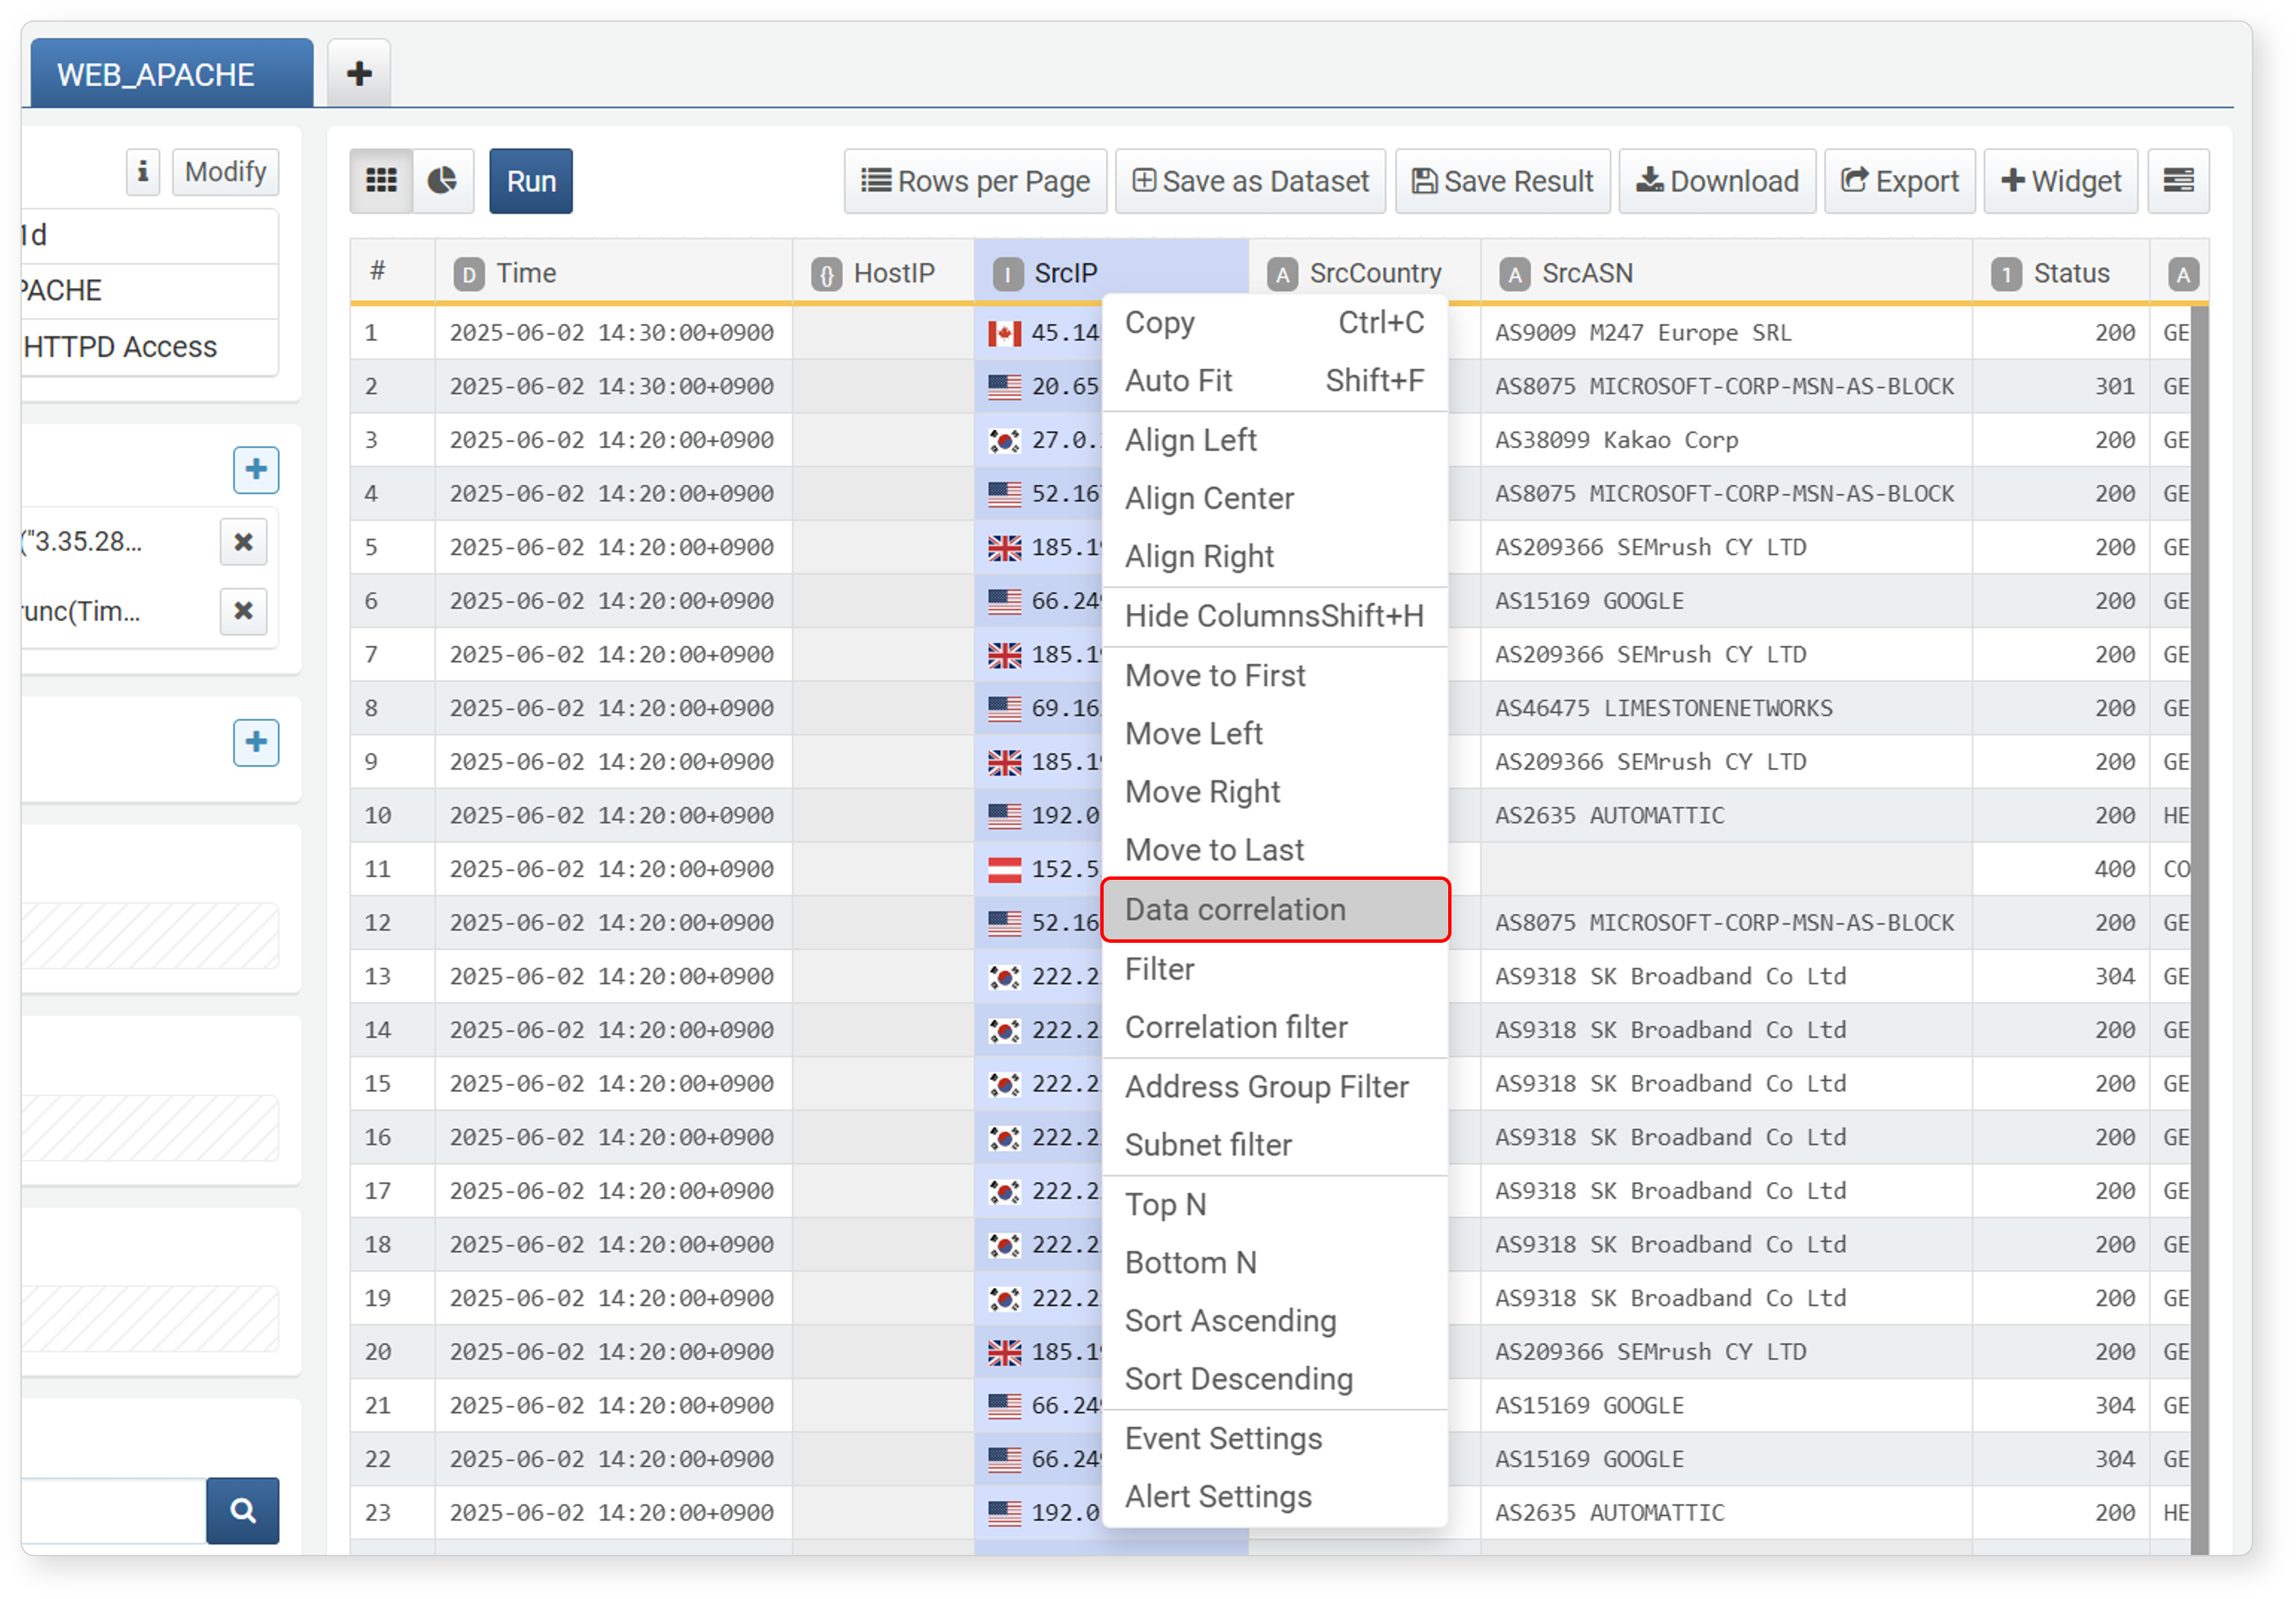Open Alert Settings menu item
2296x1599 pixels.
pos(1274,1497)
